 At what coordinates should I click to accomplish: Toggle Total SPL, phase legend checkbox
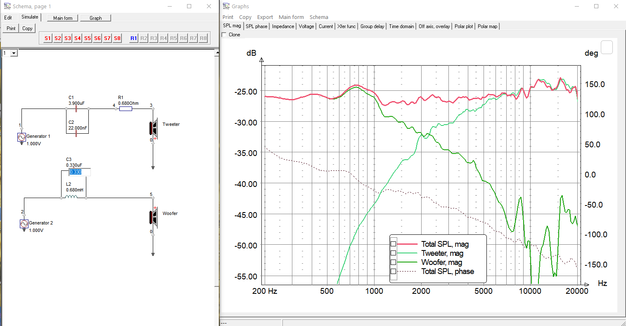[393, 272]
